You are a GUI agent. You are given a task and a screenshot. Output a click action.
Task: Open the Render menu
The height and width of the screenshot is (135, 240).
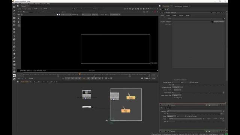[x=37, y=4]
